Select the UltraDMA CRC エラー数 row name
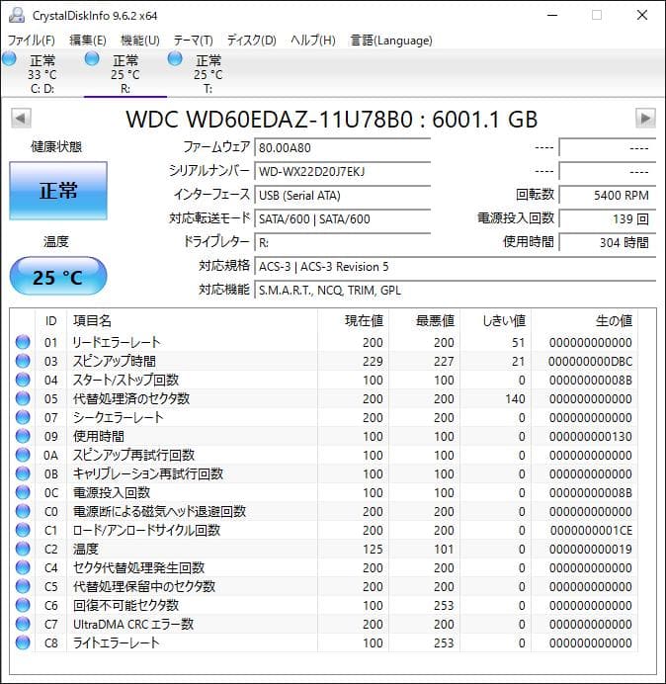The width and height of the screenshot is (666, 684). click(x=133, y=624)
